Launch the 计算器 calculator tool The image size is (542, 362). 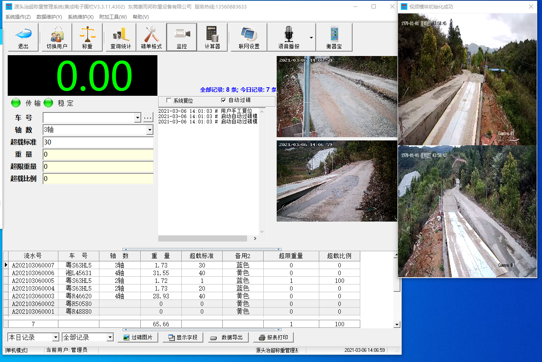point(212,37)
